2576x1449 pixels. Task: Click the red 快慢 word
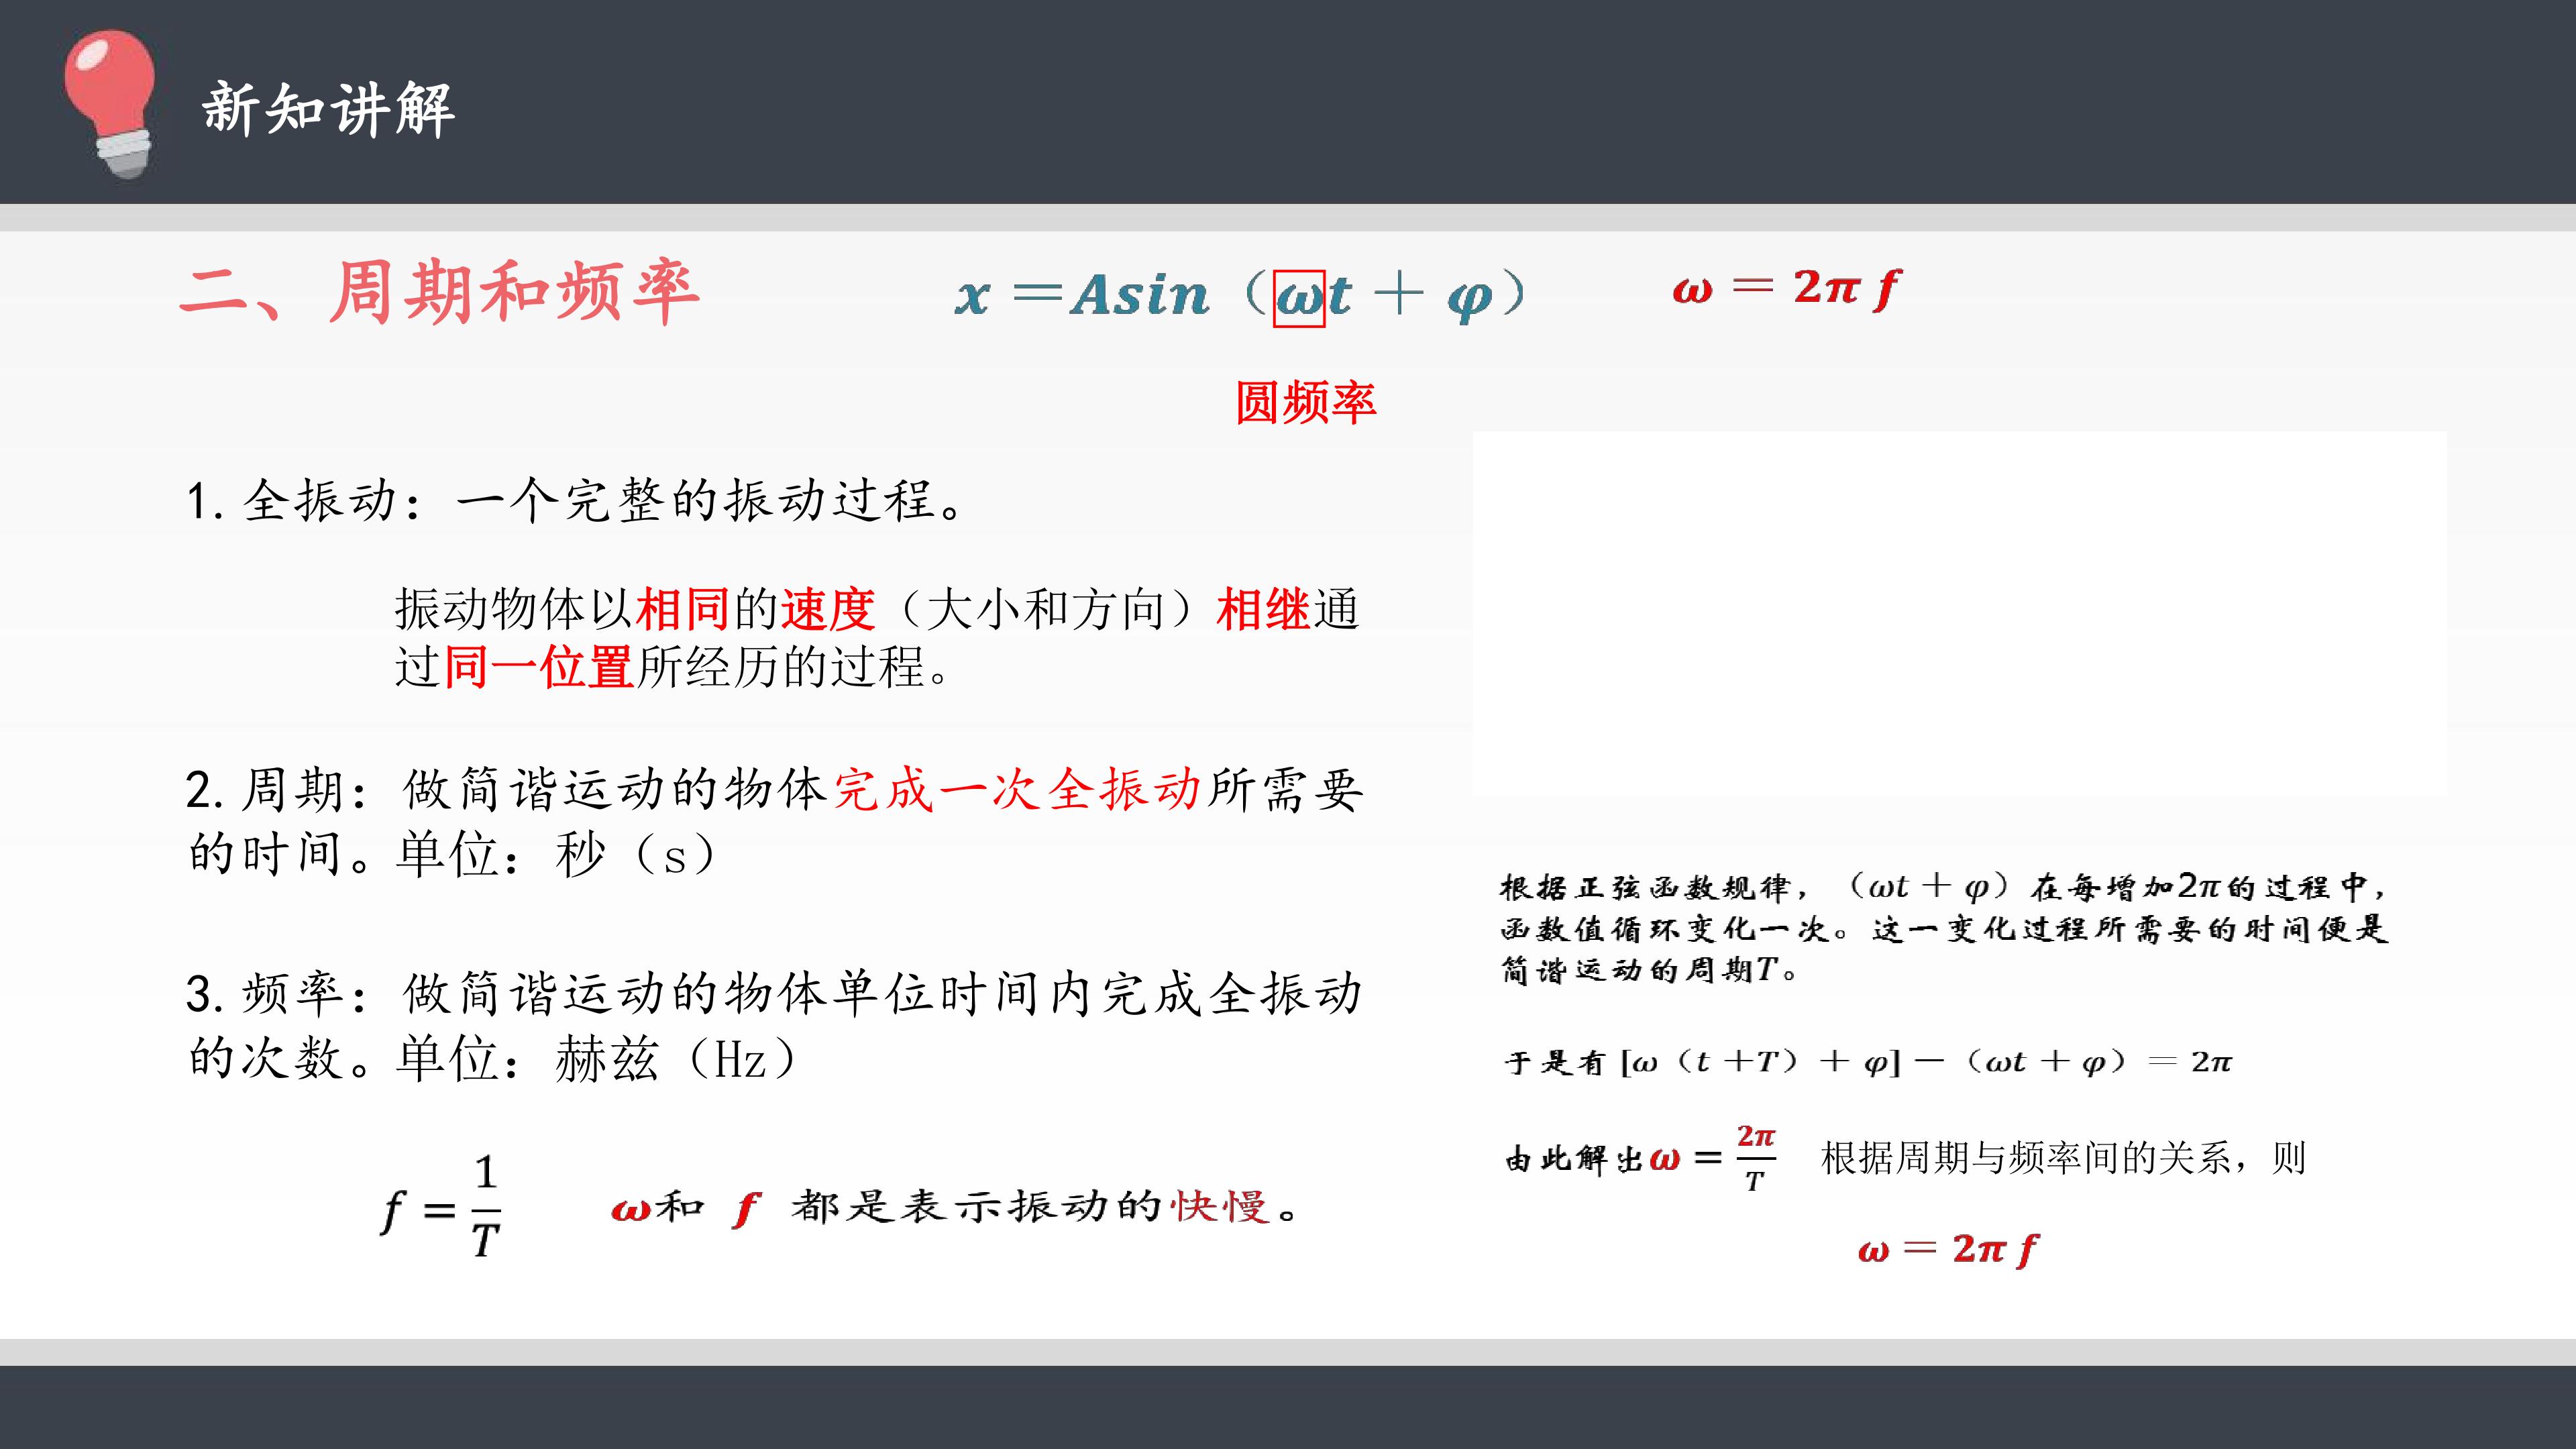[x=1219, y=1206]
